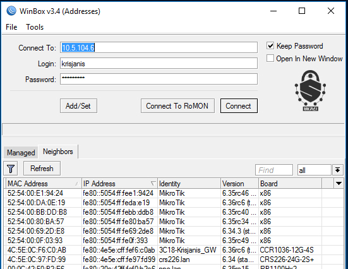Click the Connect button
The width and height of the screenshot is (348, 269).
[239, 106]
